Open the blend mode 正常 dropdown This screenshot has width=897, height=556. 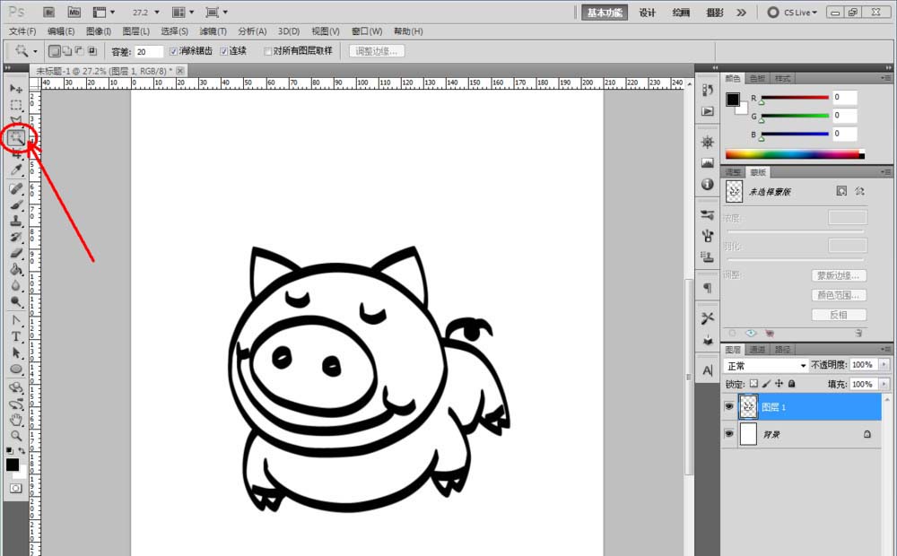click(x=765, y=366)
